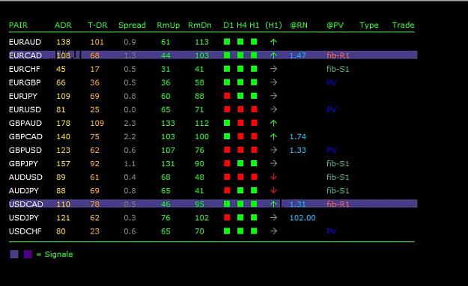Select the EURJPY pair name
This screenshot has height=286, width=468.
point(23,96)
